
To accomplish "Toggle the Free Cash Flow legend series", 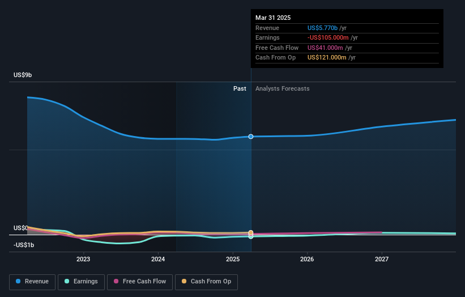I will [140, 282].
